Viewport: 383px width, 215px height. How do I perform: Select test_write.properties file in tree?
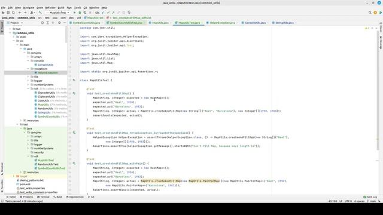click(x=32, y=188)
